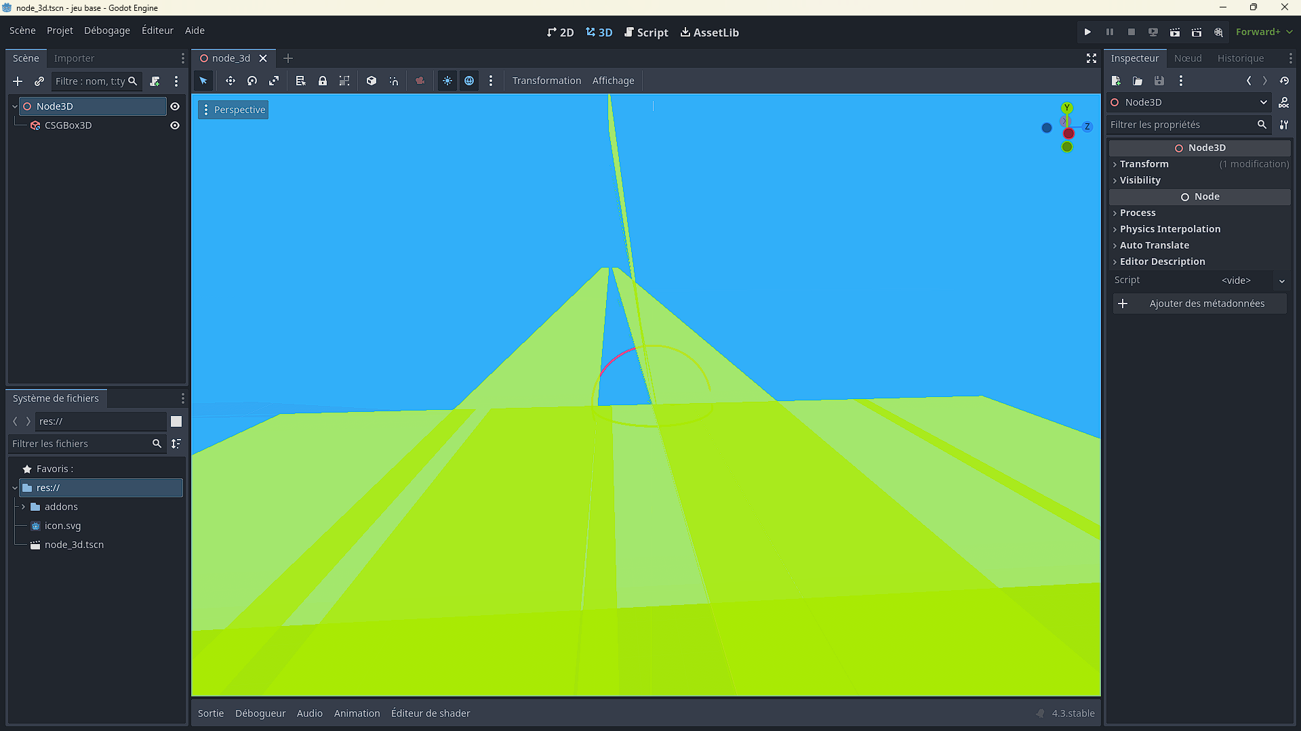Screen dimensions: 1301x731
Task: Expand the addons folder
Action: tap(23, 507)
